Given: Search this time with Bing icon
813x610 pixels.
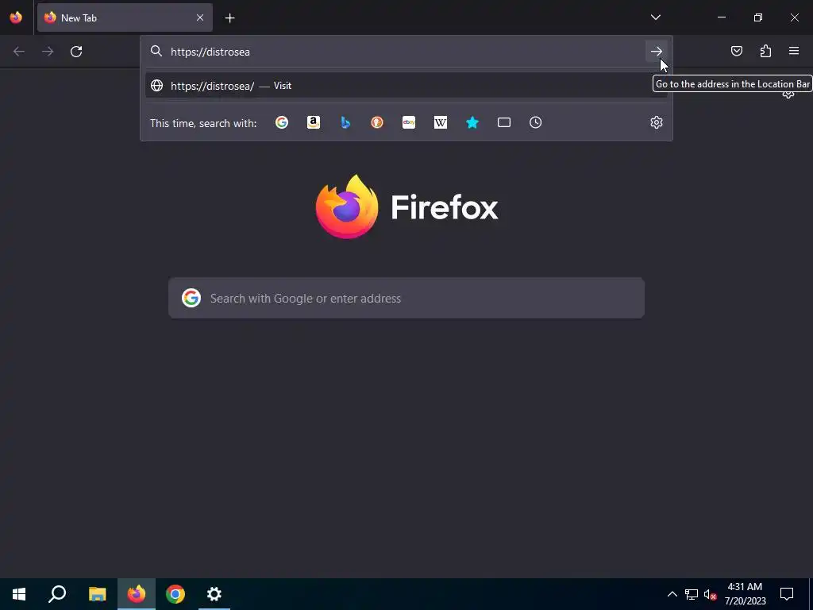Looking at the screenshot, I should point(345,122).
